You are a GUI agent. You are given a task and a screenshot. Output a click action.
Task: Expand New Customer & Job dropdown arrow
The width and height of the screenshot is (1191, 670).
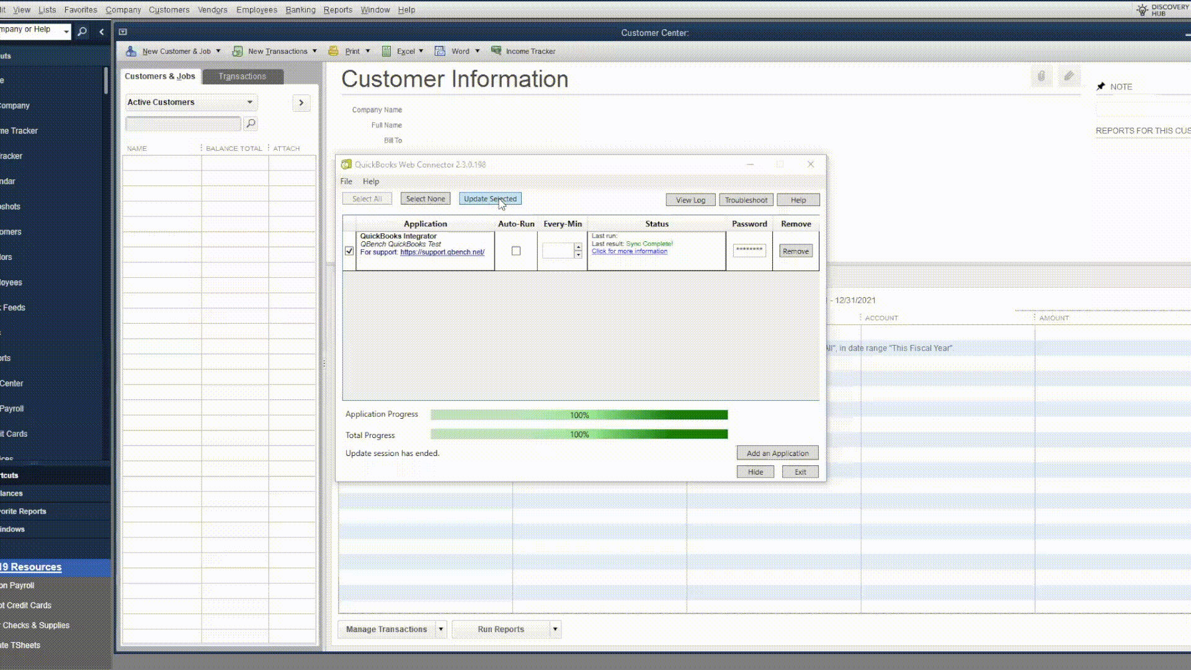click(x=218, y=51)
